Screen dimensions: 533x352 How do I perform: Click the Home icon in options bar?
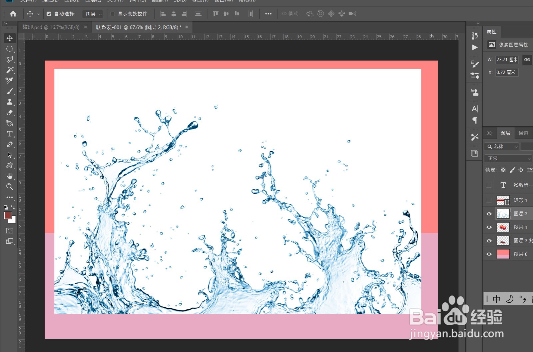[x=13, y=14]
